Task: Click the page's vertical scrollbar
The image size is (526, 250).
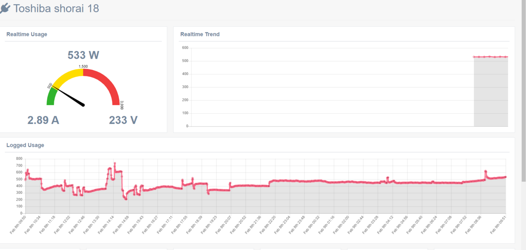Action: point(524,90)
